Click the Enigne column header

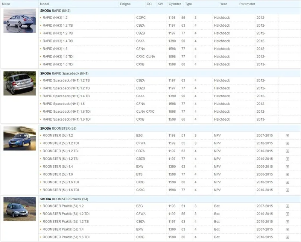[125, 4]
